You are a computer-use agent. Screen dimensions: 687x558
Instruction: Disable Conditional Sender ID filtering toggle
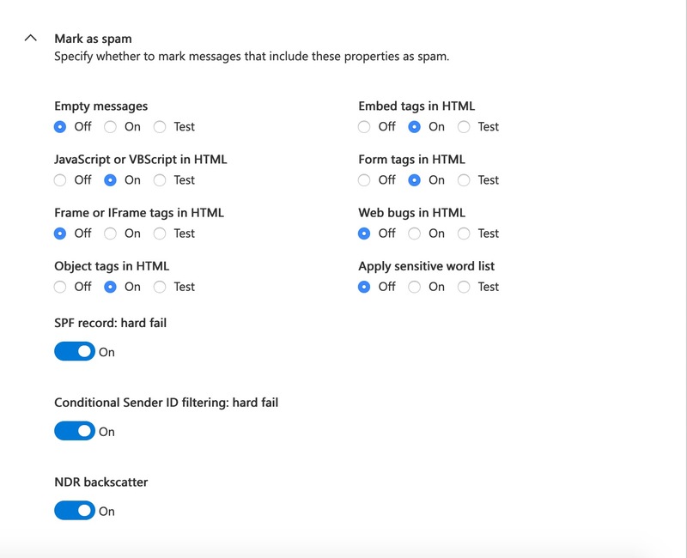[x=75, y=431]
